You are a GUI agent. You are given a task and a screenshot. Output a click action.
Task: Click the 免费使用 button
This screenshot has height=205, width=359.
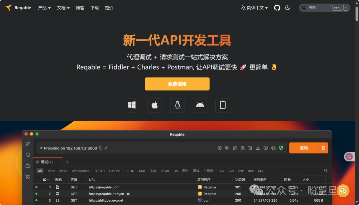click(x=177, y=84)
